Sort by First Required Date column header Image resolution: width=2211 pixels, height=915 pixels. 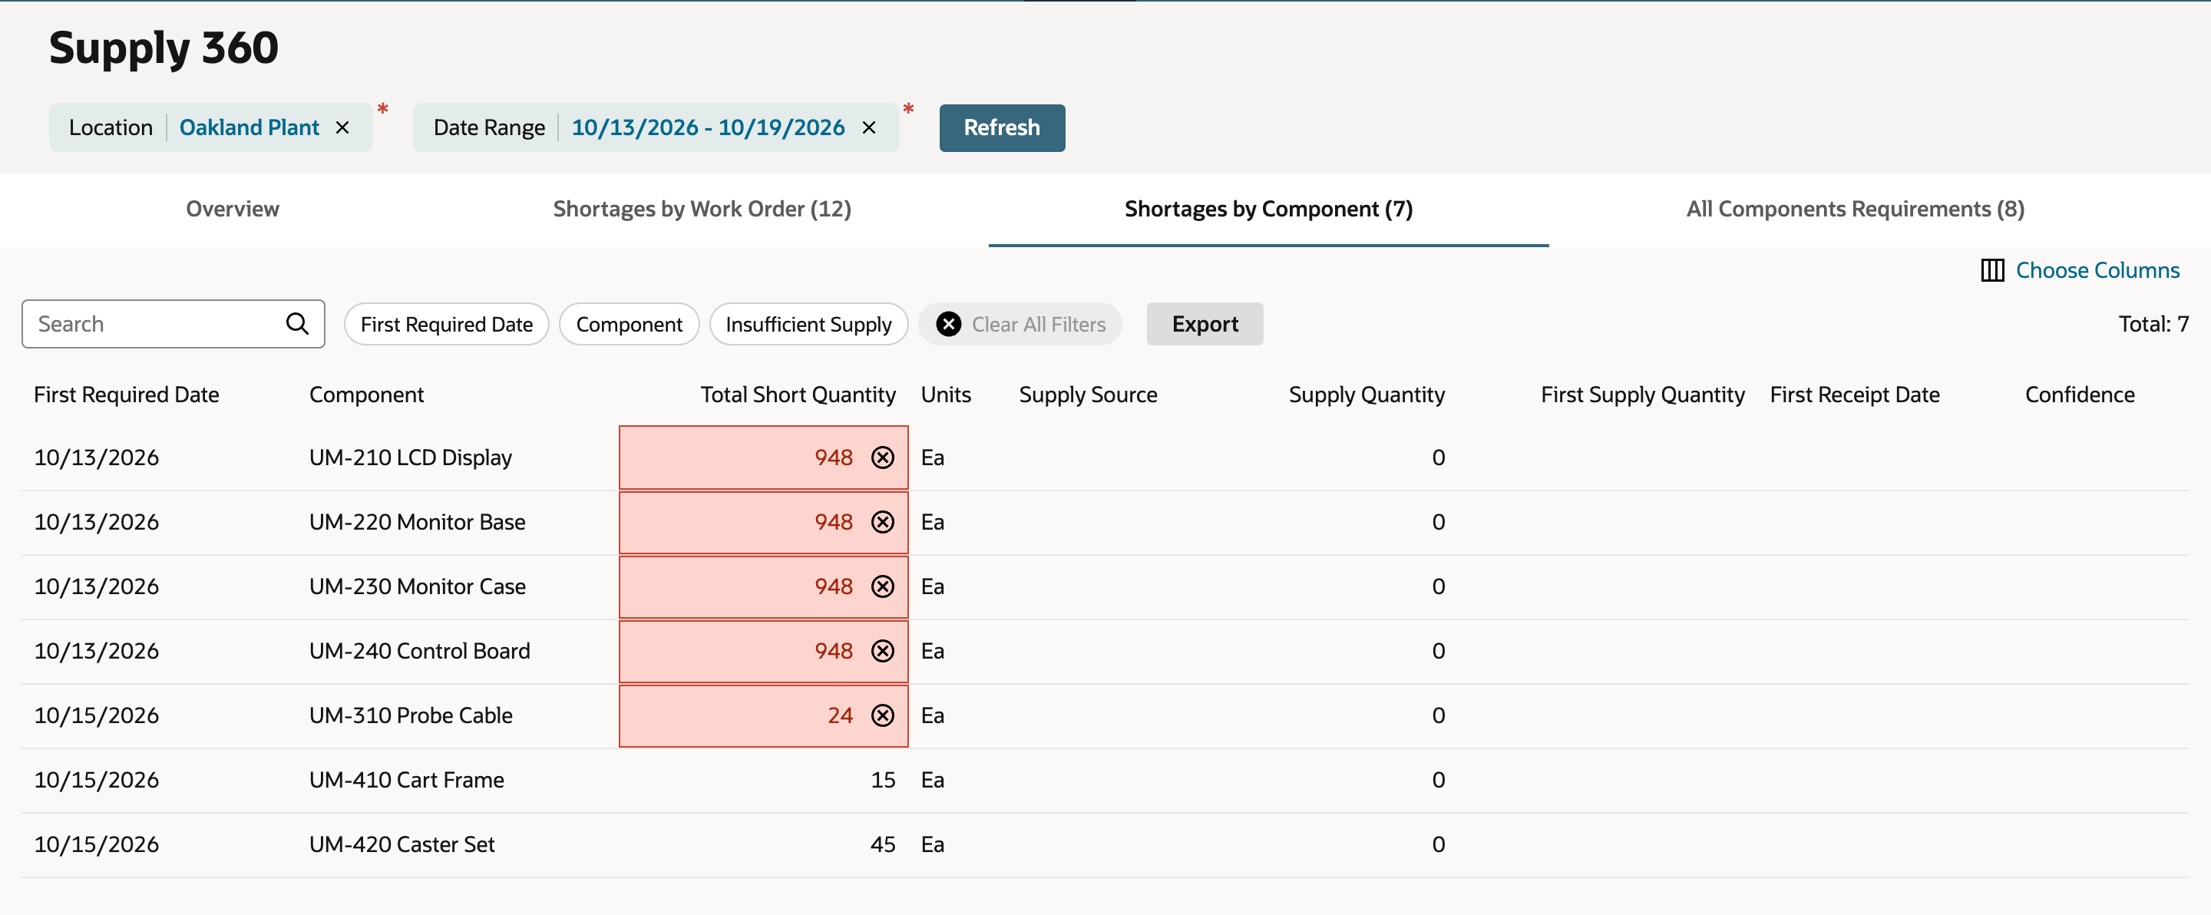point(126,395)
